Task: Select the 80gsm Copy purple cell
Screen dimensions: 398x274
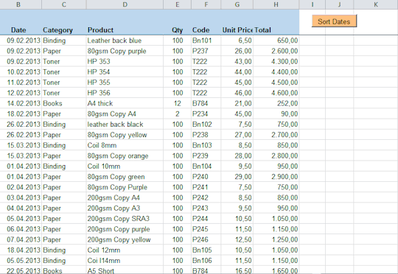Action: [x=125, y=51]
